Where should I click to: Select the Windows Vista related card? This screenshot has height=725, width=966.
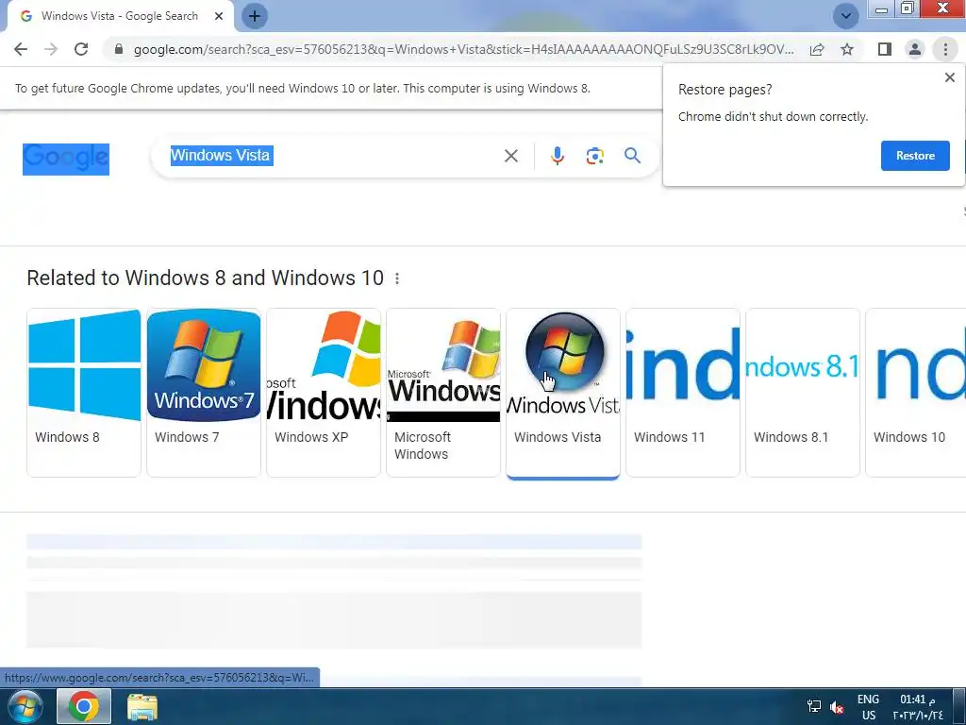click(x=563, y=393)
